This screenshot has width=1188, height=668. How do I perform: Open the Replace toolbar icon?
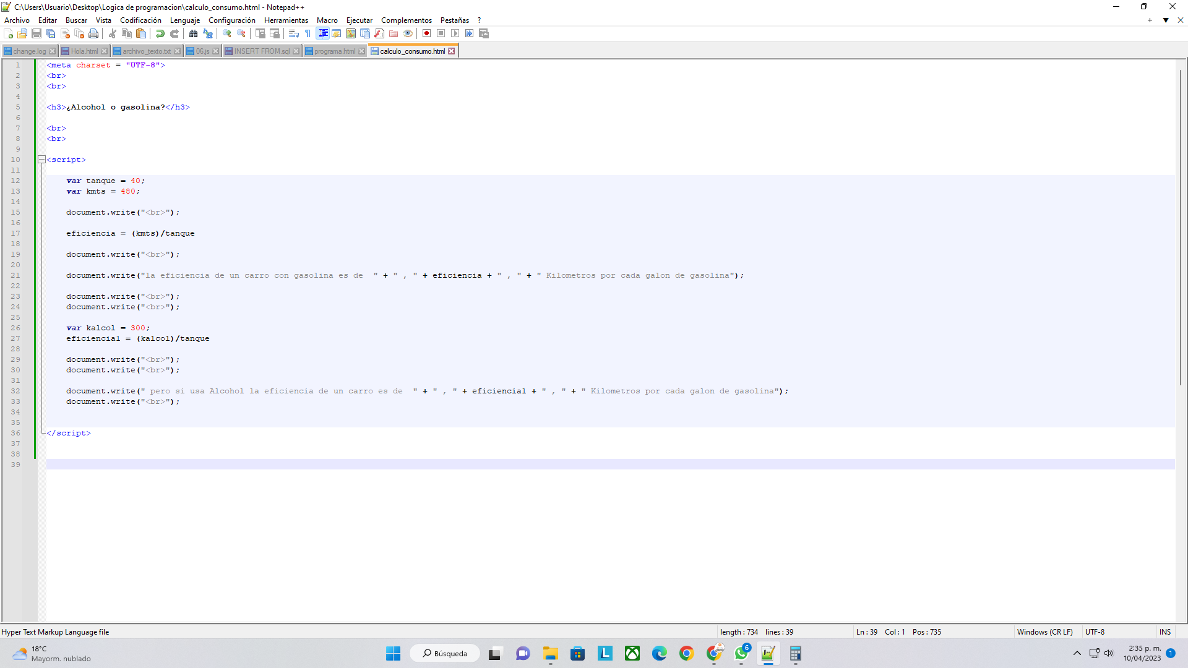208,33
